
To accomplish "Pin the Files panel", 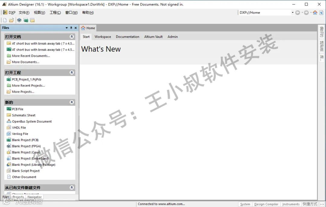I will [x=71, y=28].
